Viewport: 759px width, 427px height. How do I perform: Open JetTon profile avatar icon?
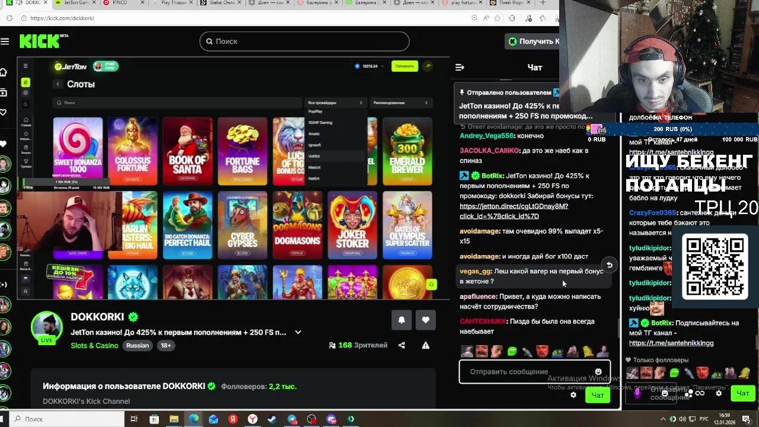[x=428, y=66]
